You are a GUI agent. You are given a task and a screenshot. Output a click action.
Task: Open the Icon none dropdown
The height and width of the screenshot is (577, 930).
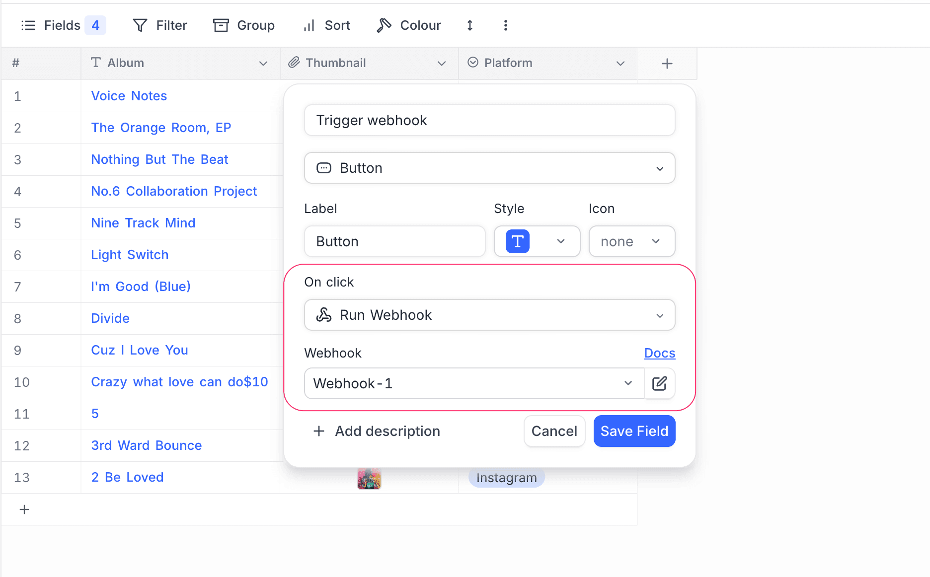(631, 241)
